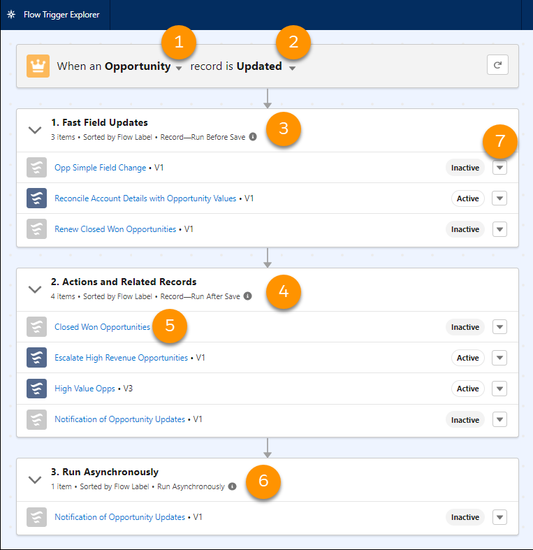Click the info icon beside Run After Save
Image resolution: width=533 pixels, height=550 pixels.
coord(247,296)
